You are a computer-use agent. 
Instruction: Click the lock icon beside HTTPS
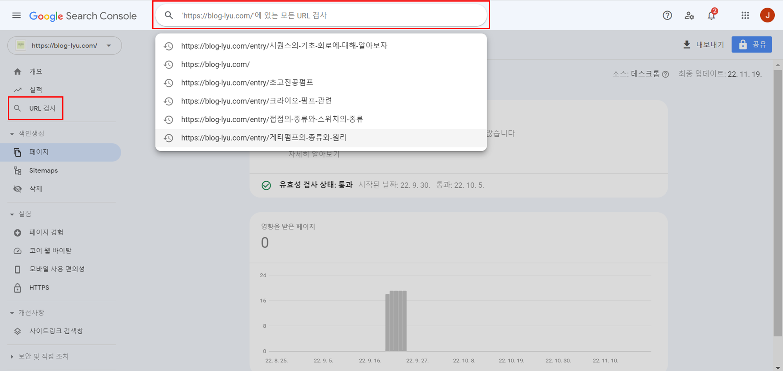coord(18,288)
